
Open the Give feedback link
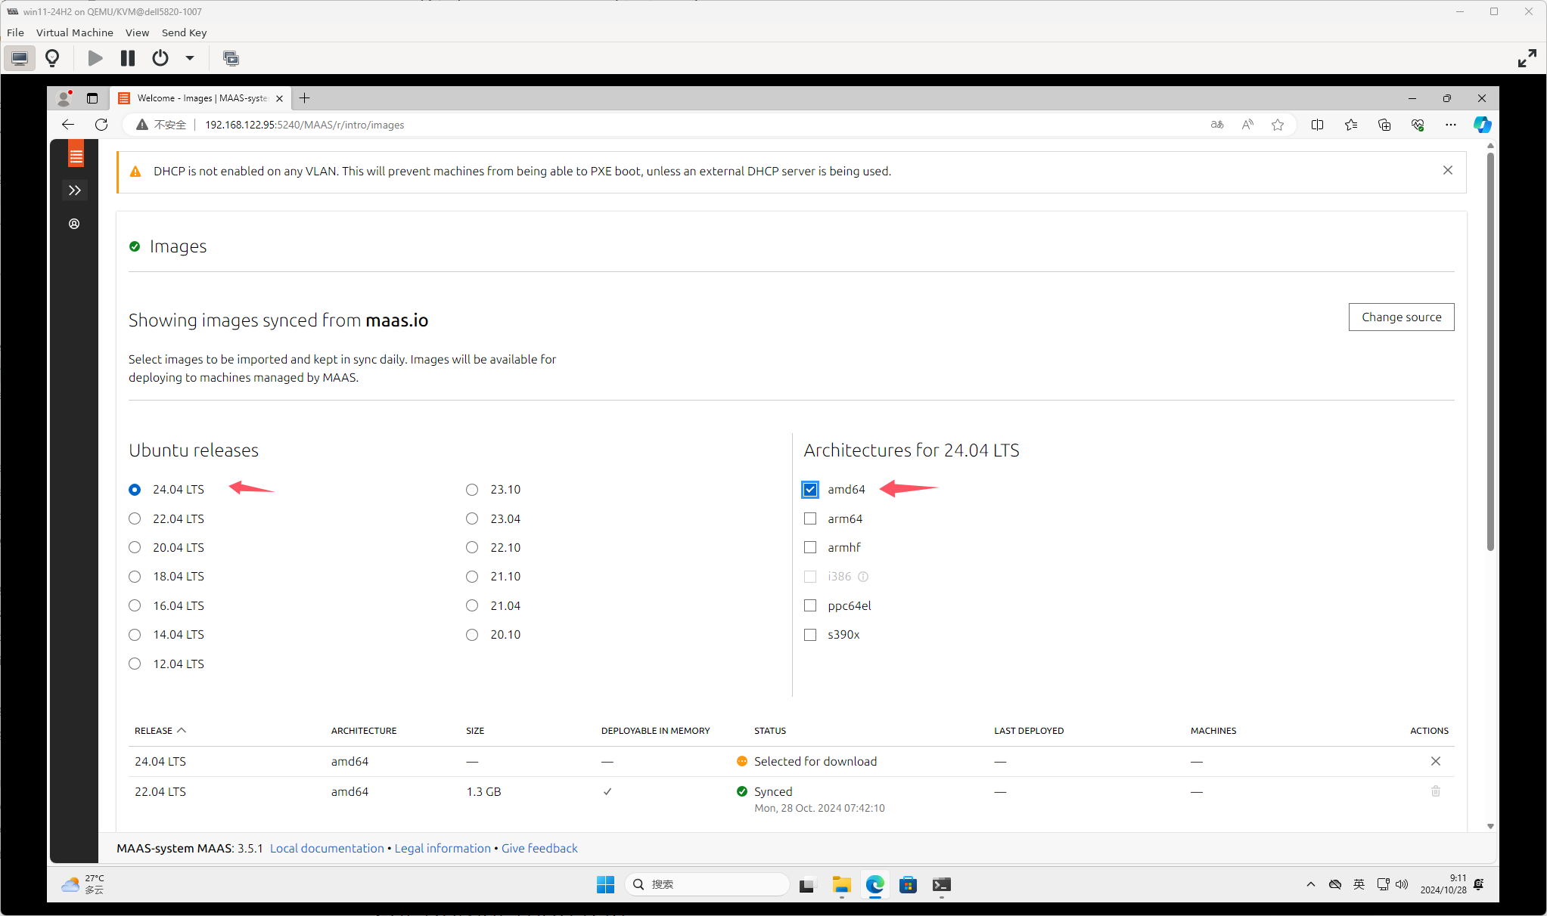[539, 848]
